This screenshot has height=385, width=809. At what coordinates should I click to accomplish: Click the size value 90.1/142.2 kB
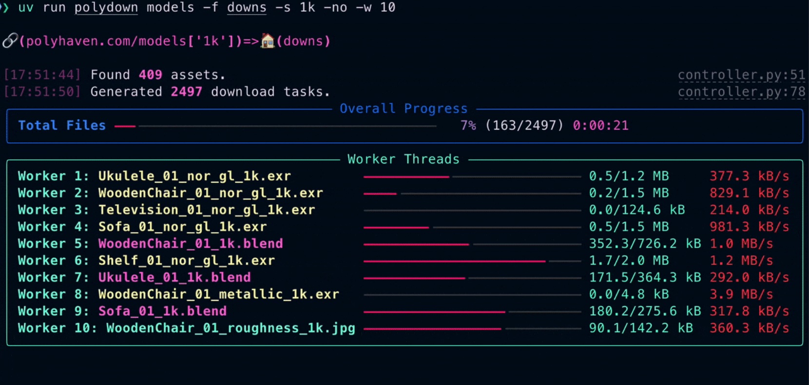641,328
